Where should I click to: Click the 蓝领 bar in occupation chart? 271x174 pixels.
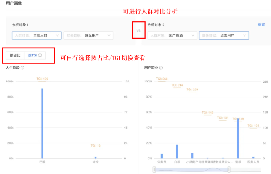coord(238,139)
